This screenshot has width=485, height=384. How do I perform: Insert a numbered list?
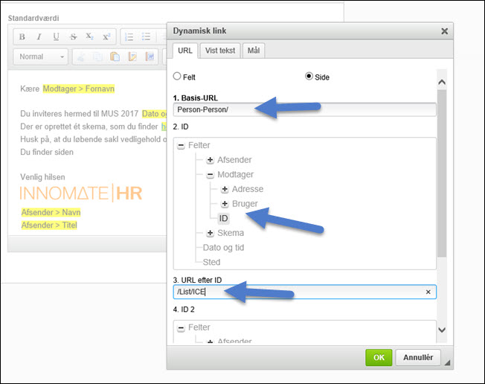(x=129, y=36)
